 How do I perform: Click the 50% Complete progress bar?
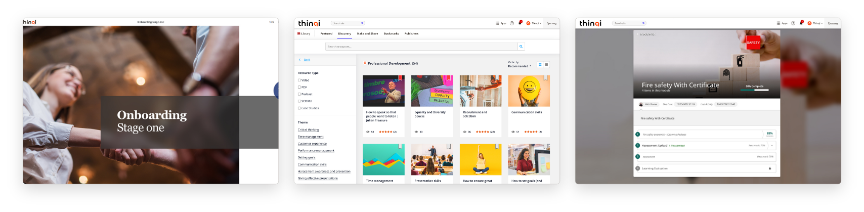tap(754, 90)
